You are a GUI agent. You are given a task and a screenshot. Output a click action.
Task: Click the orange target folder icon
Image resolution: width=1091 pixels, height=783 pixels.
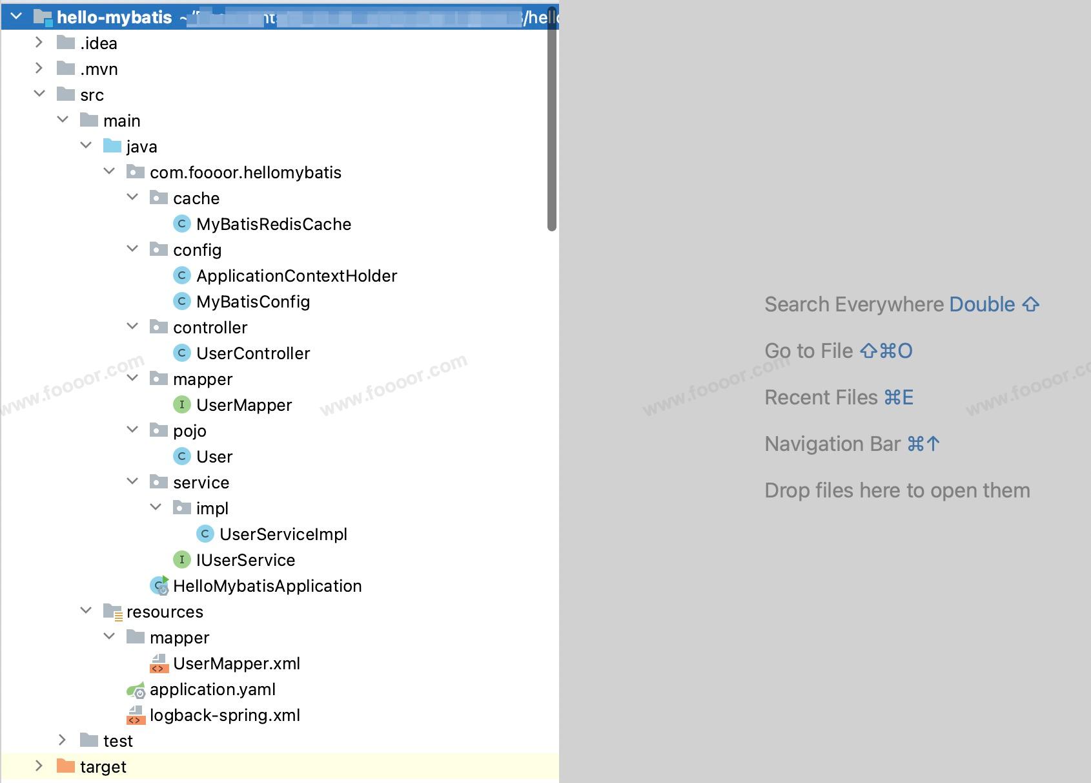click(x=66, y=767)
